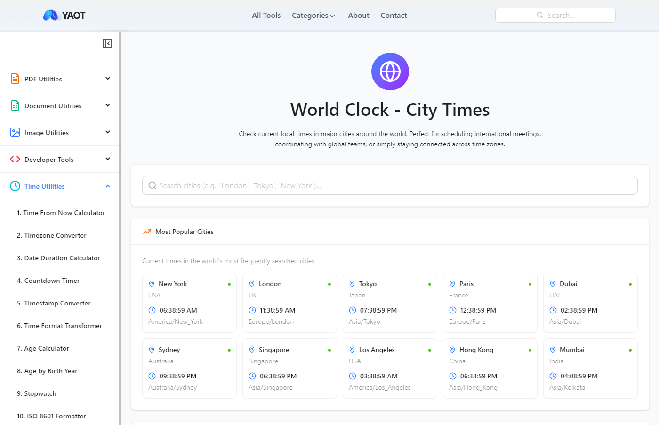Image resolution: width=659 pixels, height=425 pixels.
Task: Click the location pin on the Tokyo card
Action: [352, 284]
